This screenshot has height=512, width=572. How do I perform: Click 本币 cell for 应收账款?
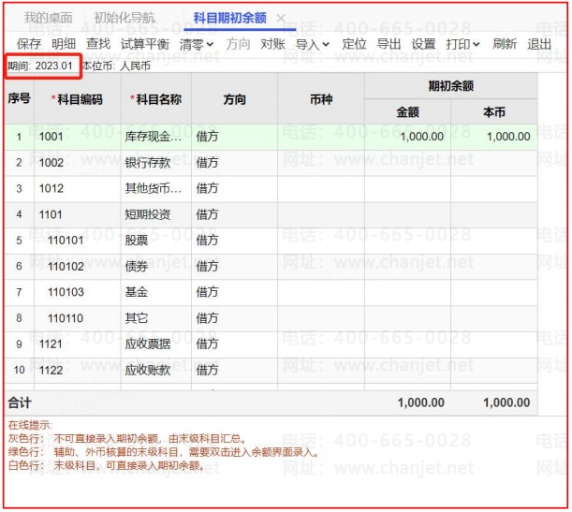[x=494, y=370]
